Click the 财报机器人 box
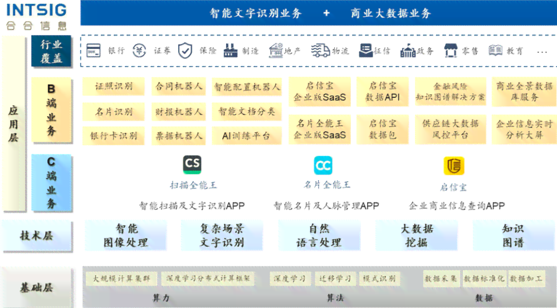This screenshot has height=308, width=557. coord(179,112)
